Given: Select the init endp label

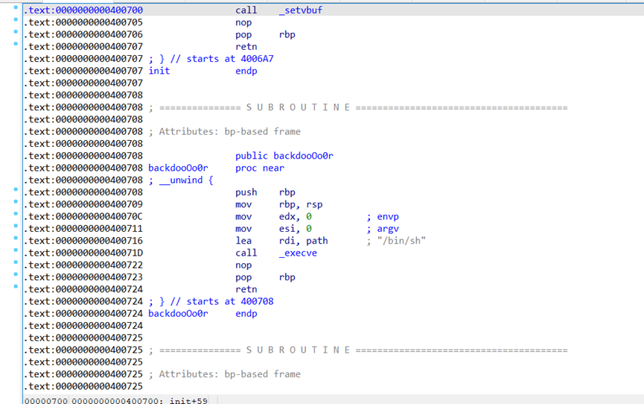Looking at the screenshot, I should point(159,71).
